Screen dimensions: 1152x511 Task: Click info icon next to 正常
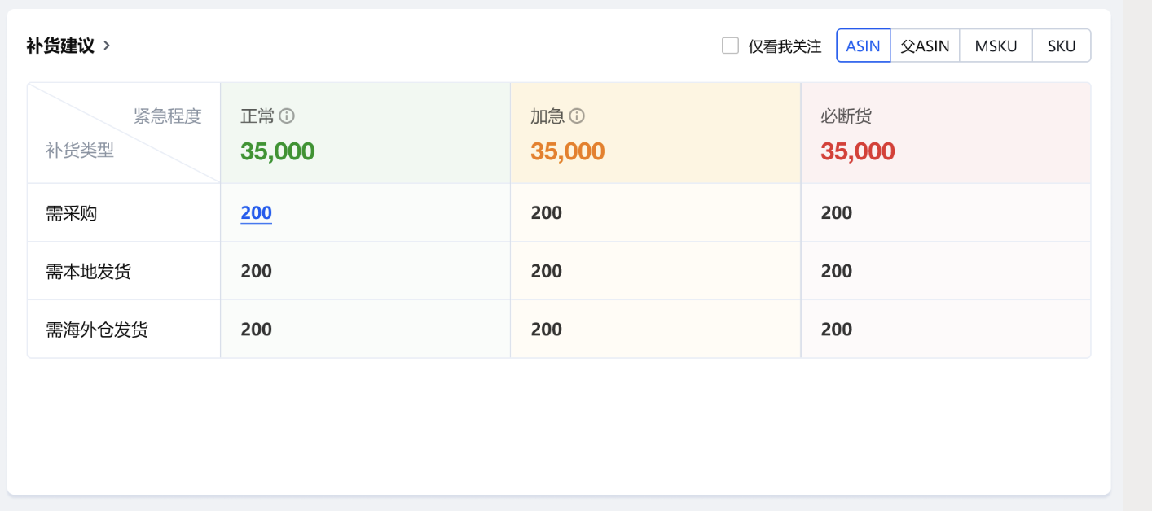[x=287, y=116]
